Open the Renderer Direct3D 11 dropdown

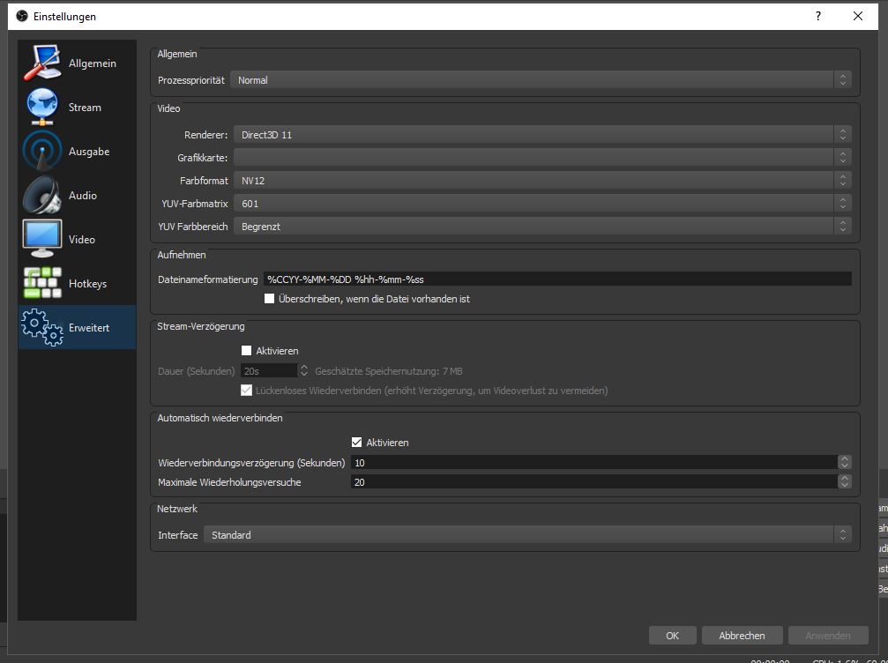(x=541, y=135)
